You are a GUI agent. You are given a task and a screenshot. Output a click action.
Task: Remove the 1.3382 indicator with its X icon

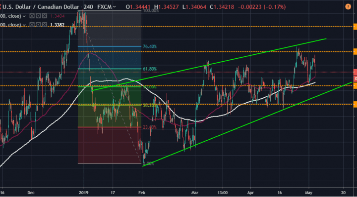(x=45, y=25)
